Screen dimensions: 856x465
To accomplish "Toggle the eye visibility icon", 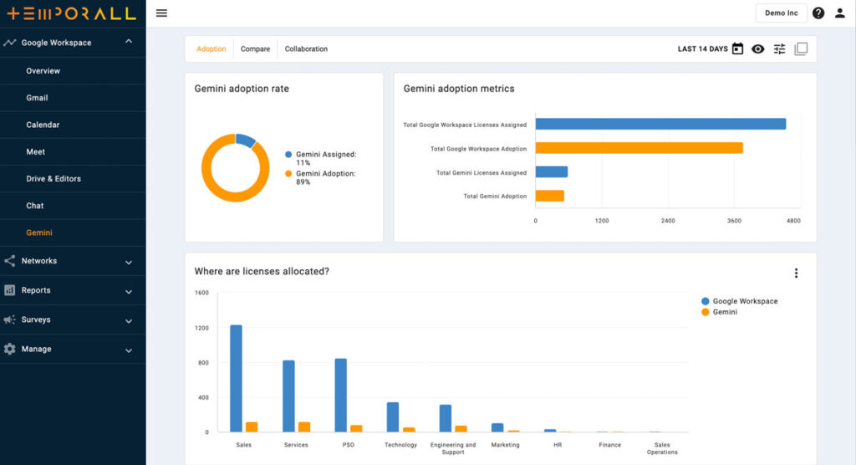I will coord(757,49).
